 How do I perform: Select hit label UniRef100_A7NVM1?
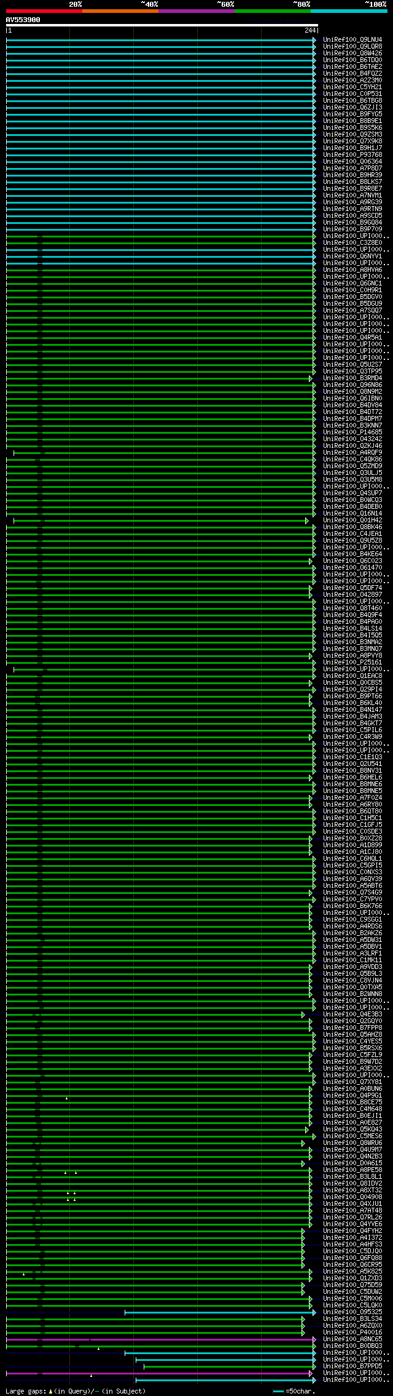click(x=352, y=195)
